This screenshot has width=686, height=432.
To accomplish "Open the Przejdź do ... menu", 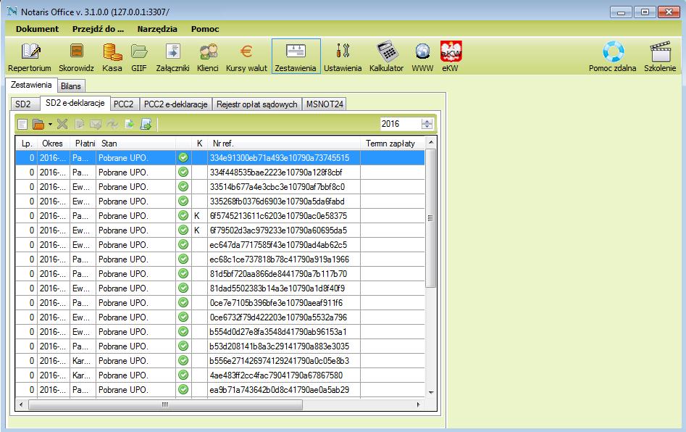I will click(98, 29).
